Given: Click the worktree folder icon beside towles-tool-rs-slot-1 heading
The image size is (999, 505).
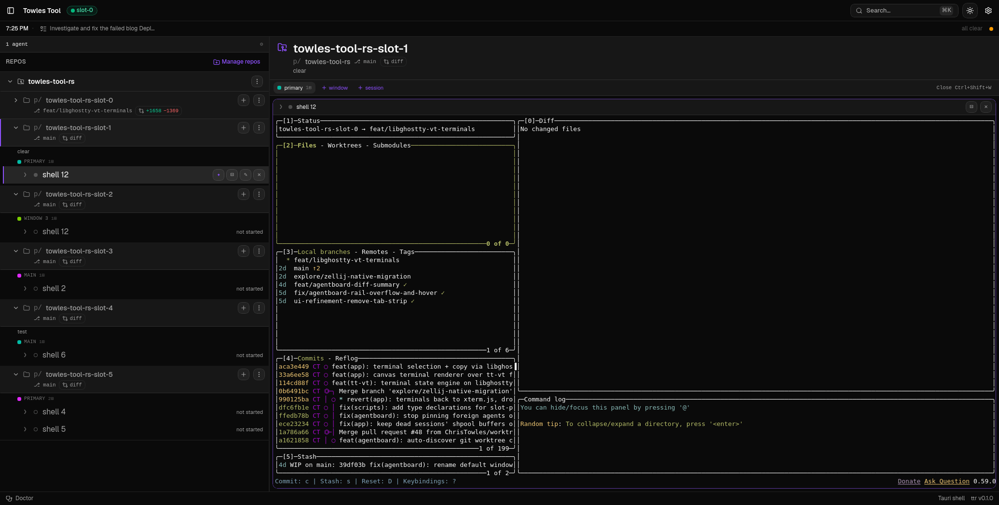Looking at the screenshot, I should pyautogui.click(x=282, y=47).
